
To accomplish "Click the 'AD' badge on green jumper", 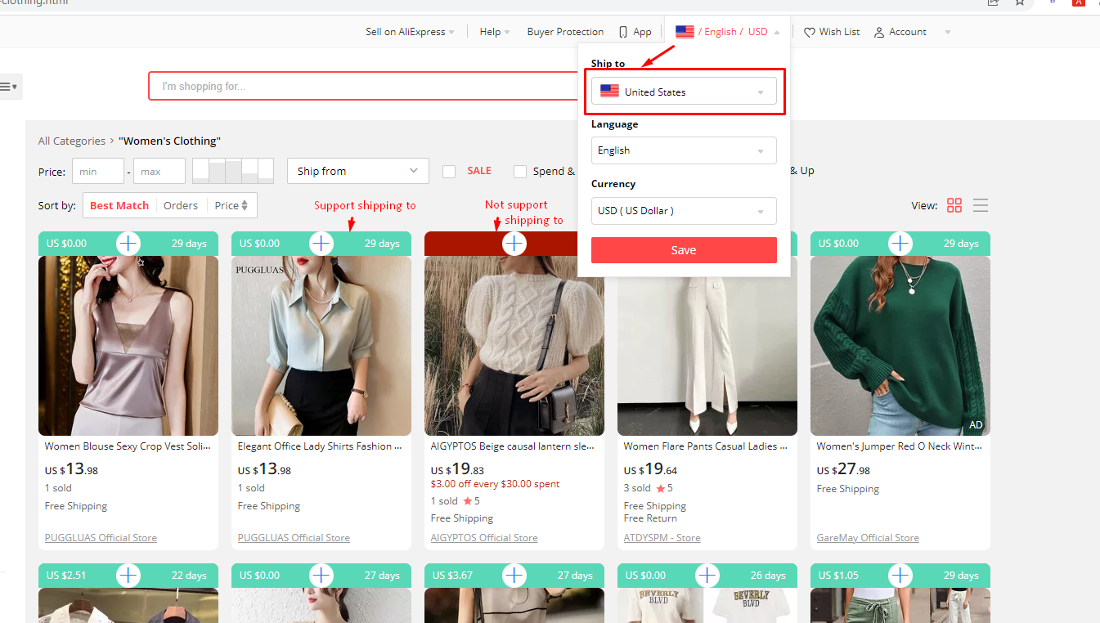I will click(976, 425).
